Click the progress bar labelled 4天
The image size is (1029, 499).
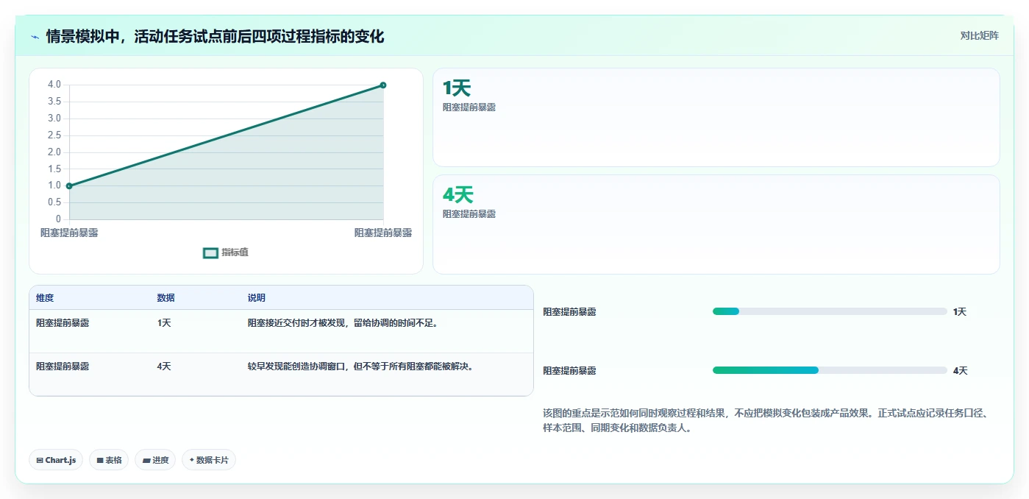pyautogui.click(x=830, y=370)
